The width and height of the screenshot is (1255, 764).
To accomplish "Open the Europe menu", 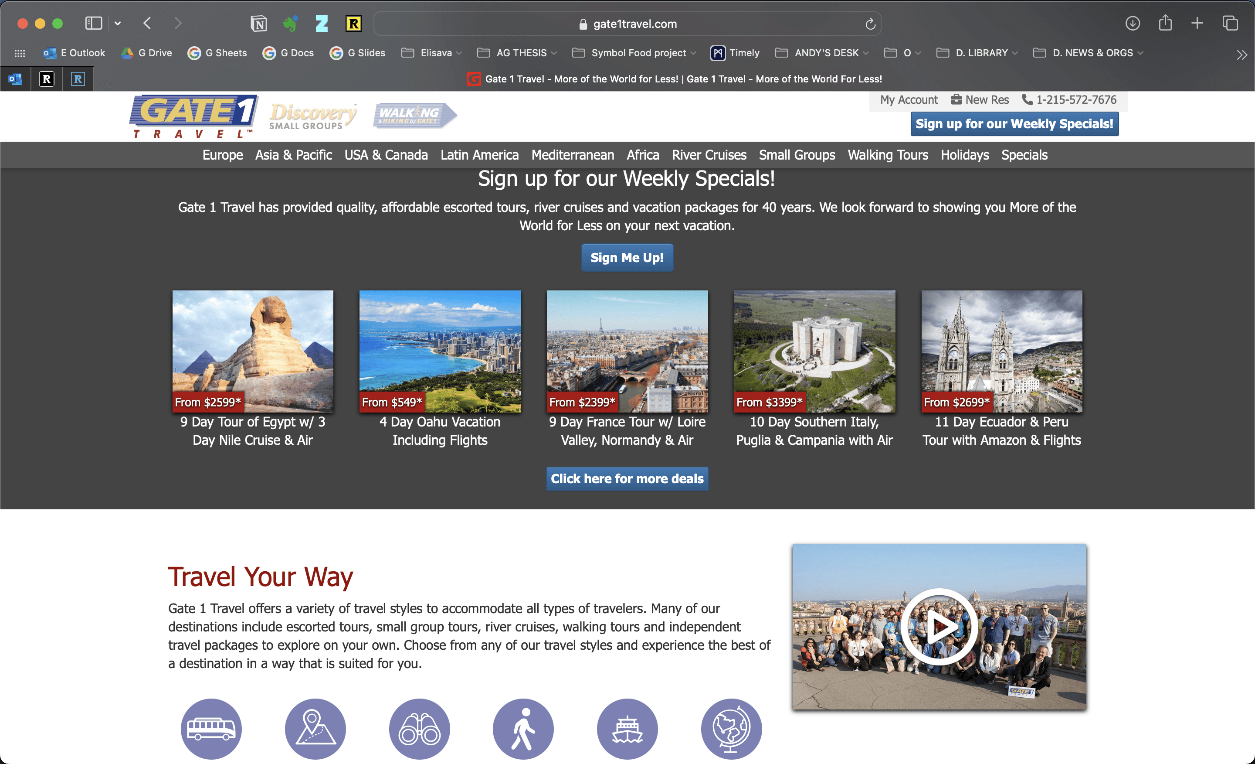I will pyautogui.click(x=223, y=155).
